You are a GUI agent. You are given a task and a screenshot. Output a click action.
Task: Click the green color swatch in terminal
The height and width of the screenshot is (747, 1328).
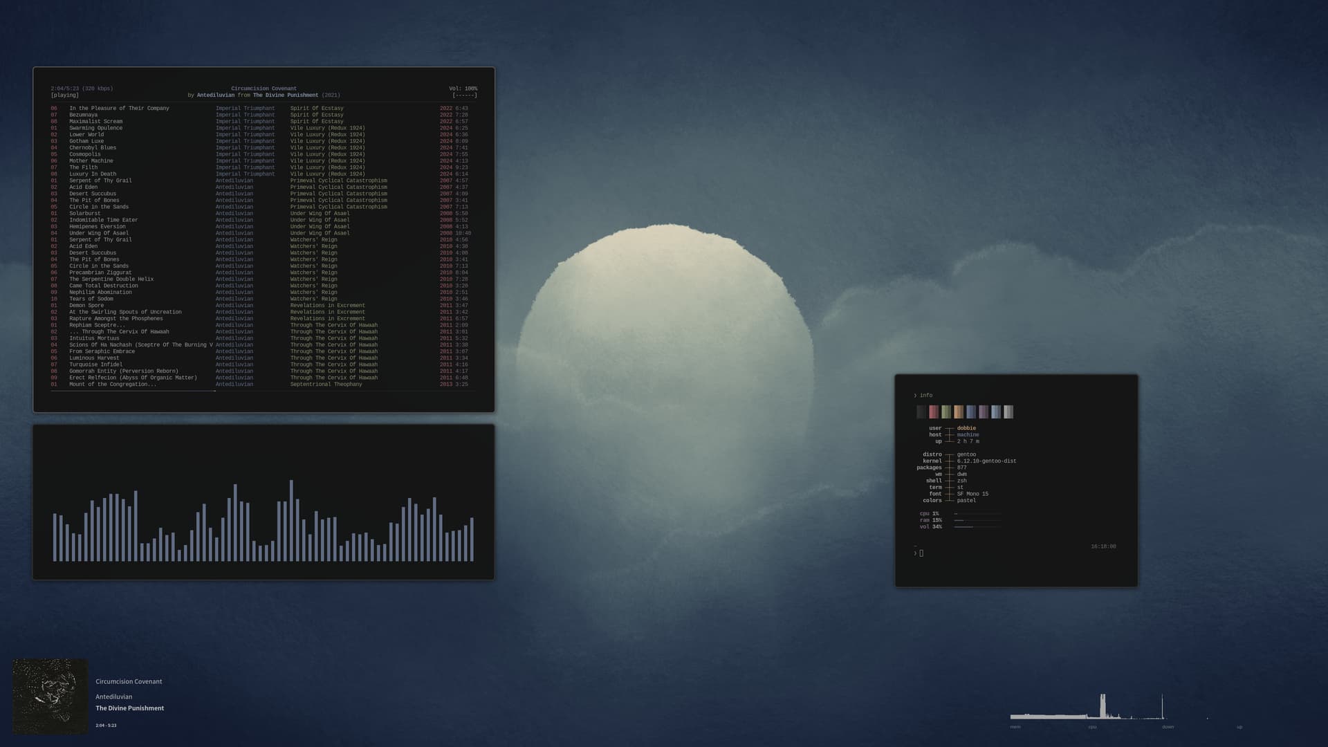(x=946, y=412)
